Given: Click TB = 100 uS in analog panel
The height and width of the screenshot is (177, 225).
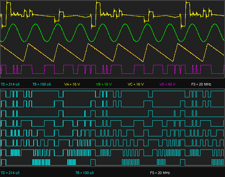Looking at the screenshot, I should coord(42,84).
